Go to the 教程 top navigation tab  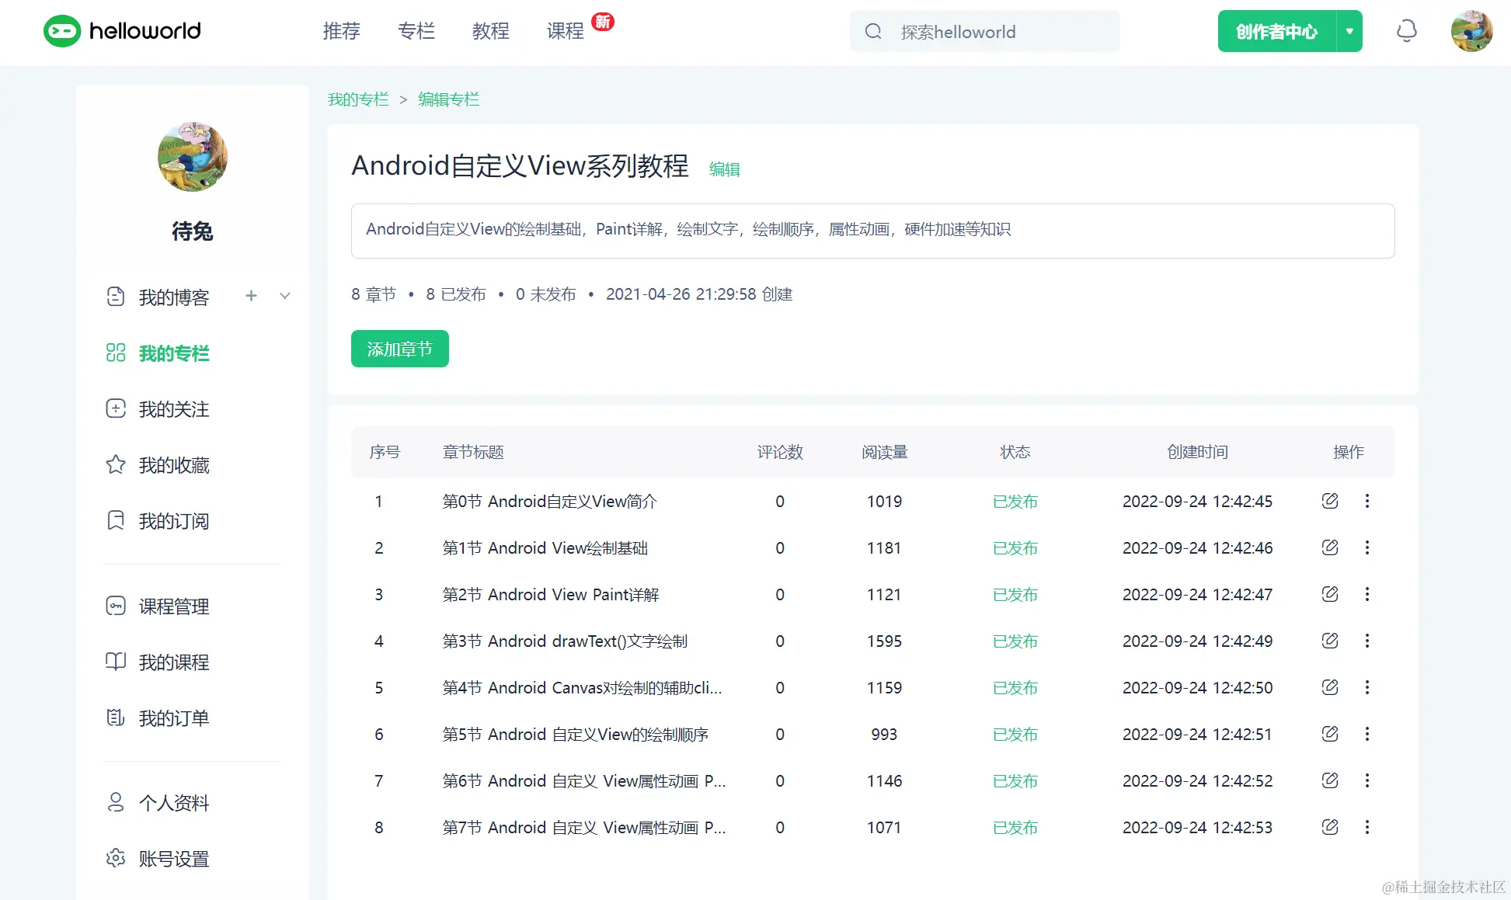pyautogui.click(x=490, y=31)
